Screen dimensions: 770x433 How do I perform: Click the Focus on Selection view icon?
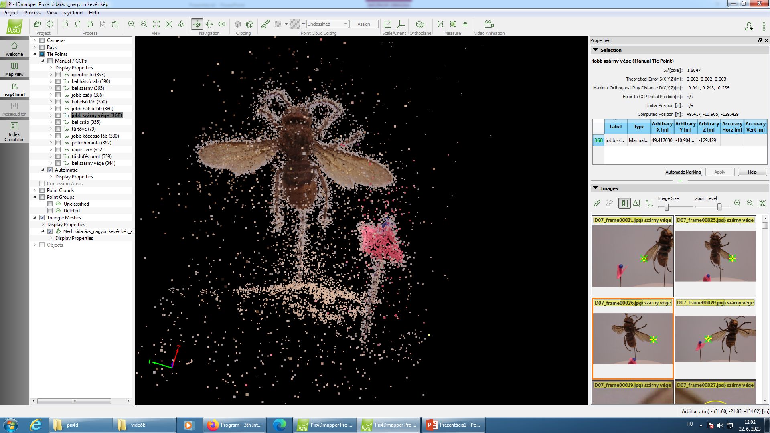tap(169, 24)
